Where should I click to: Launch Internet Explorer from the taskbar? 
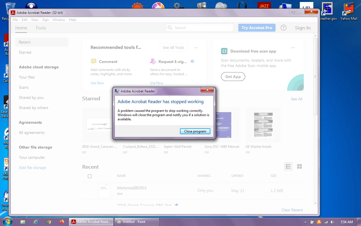click(36, 222)
